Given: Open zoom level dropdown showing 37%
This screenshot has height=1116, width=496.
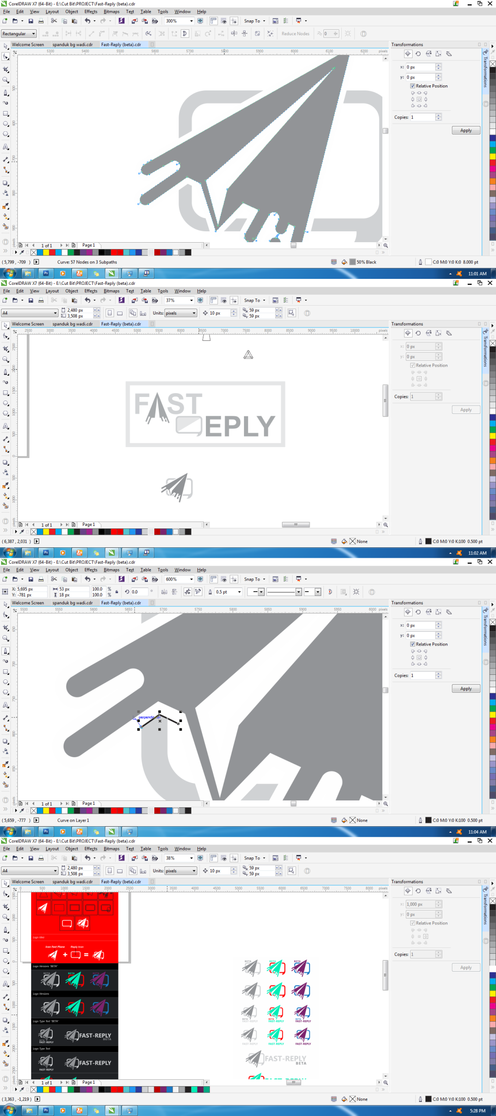Looking at the screenshot, I should click(191, 300).
